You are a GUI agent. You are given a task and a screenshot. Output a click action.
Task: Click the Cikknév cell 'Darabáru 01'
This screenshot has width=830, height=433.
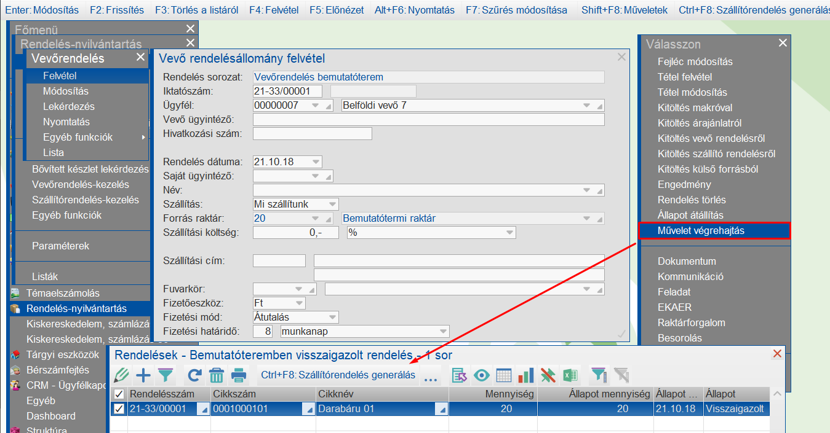point(382,409)
